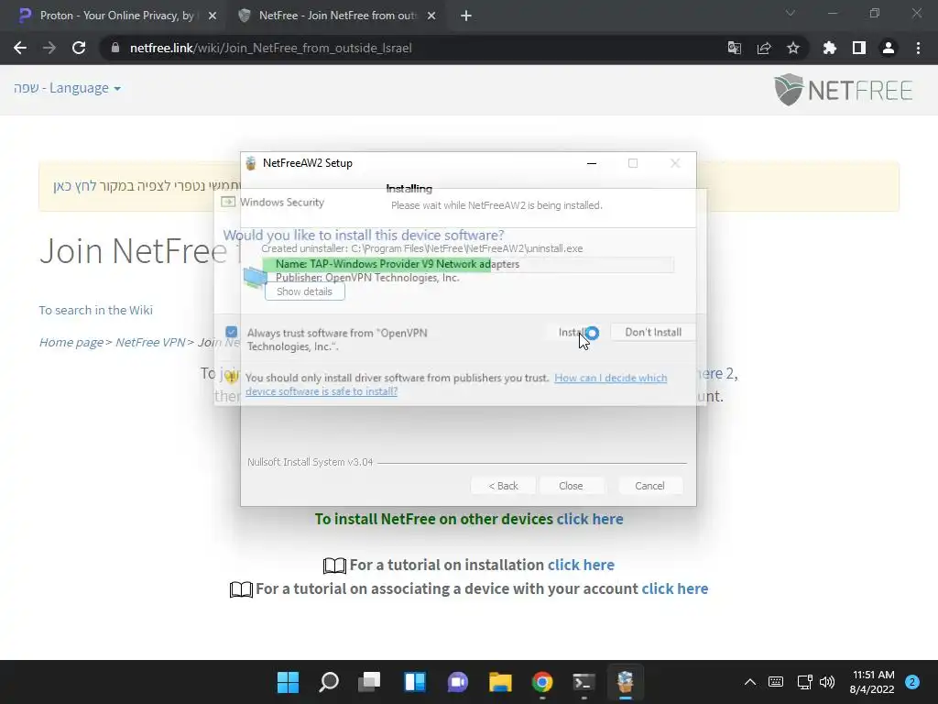Open Widgets from taskbar
The width and height of the screenshot is (938, 704).
(415, 682)
